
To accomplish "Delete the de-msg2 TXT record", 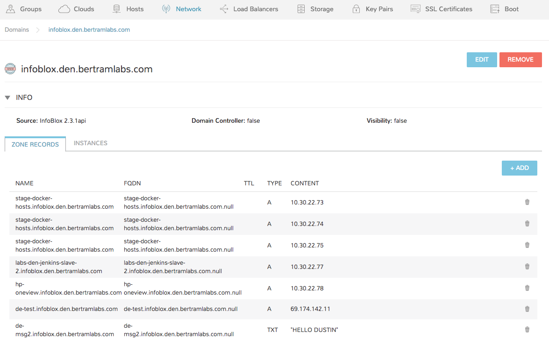I will pos(527,330).
